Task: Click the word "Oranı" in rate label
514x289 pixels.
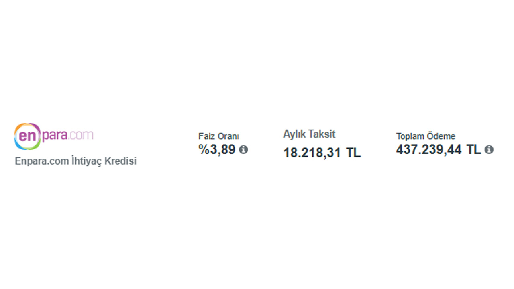Action: pos(228,136)
